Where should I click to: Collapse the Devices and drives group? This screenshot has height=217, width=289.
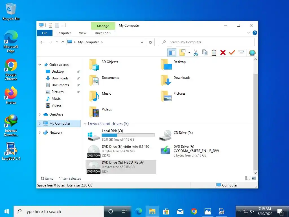pos(85,124)
